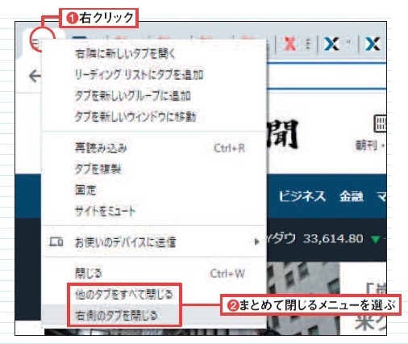The height and width of the screenshot is (344, 408).
Task: Click the browser address bar field
Action: click(x=327, y=76)
